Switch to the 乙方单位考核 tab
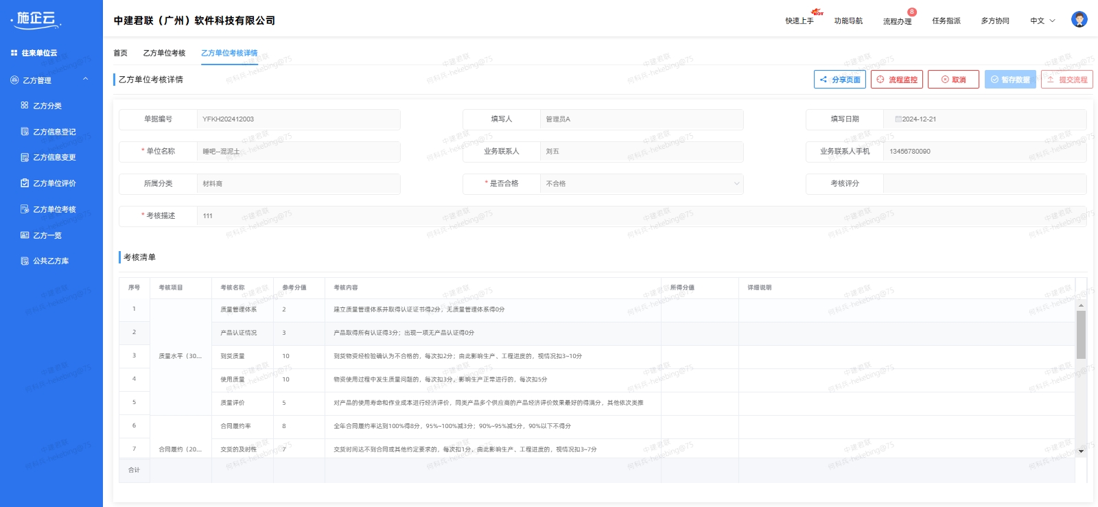1098x507 pixels. pyautogui.click(x=164, y=54)
